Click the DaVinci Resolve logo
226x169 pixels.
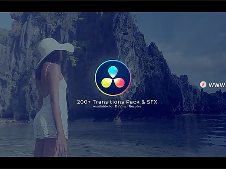tap(113, 78)
